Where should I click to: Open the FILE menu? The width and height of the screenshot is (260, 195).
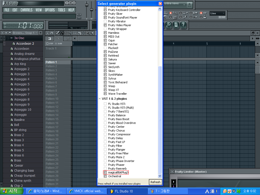7,10
